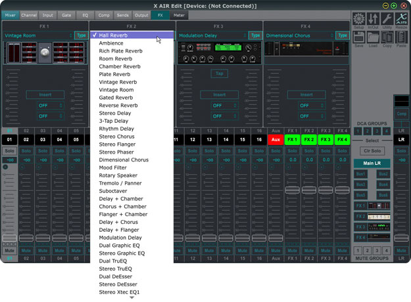
Task: Open the first OFF dropdown under FX 3
Action: 224,106
